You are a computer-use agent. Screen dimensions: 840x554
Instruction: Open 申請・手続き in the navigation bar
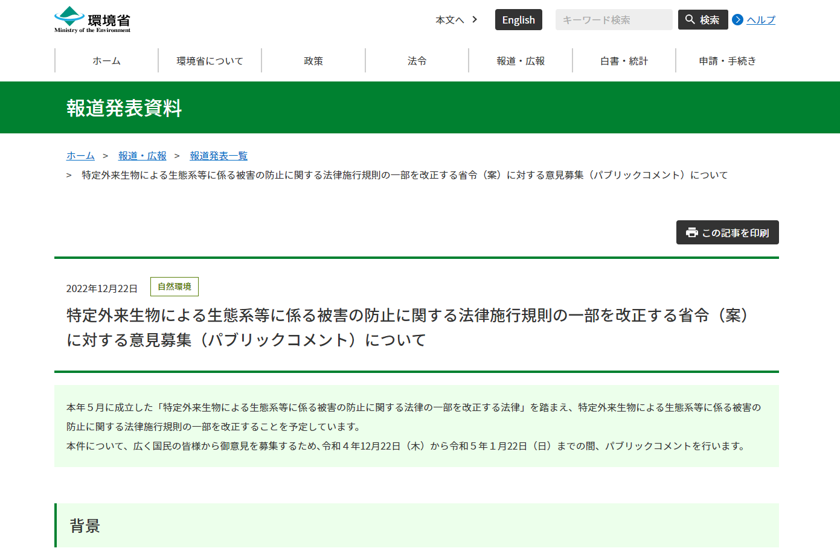click(x=727, y=61)
